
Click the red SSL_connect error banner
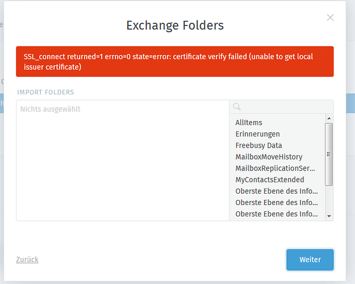pos(174,61)
